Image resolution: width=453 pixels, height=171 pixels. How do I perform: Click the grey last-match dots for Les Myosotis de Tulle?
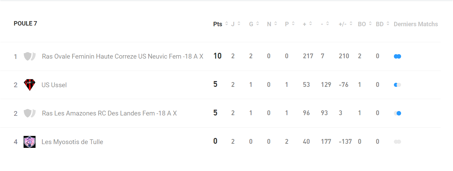pos(397,142)
